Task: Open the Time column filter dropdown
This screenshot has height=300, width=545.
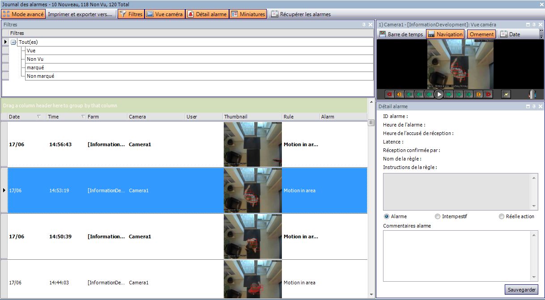Action: coord(83,117)
